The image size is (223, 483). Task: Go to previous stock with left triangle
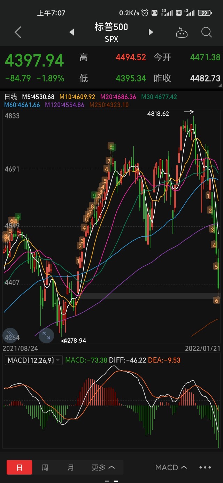(x=72, y=32)
